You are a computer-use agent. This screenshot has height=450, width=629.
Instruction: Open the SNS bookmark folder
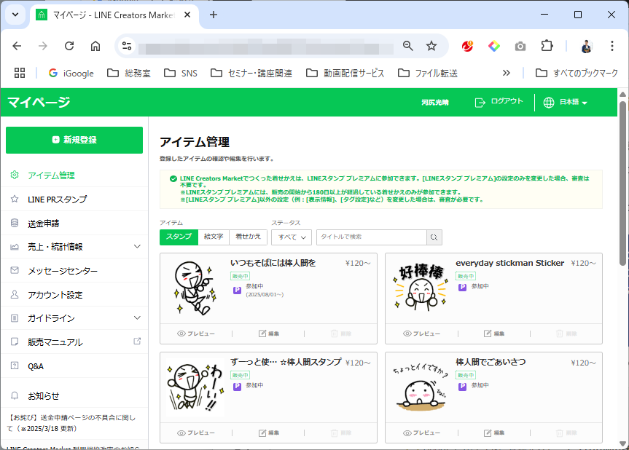pyautogui.click(x=181, y=74)
